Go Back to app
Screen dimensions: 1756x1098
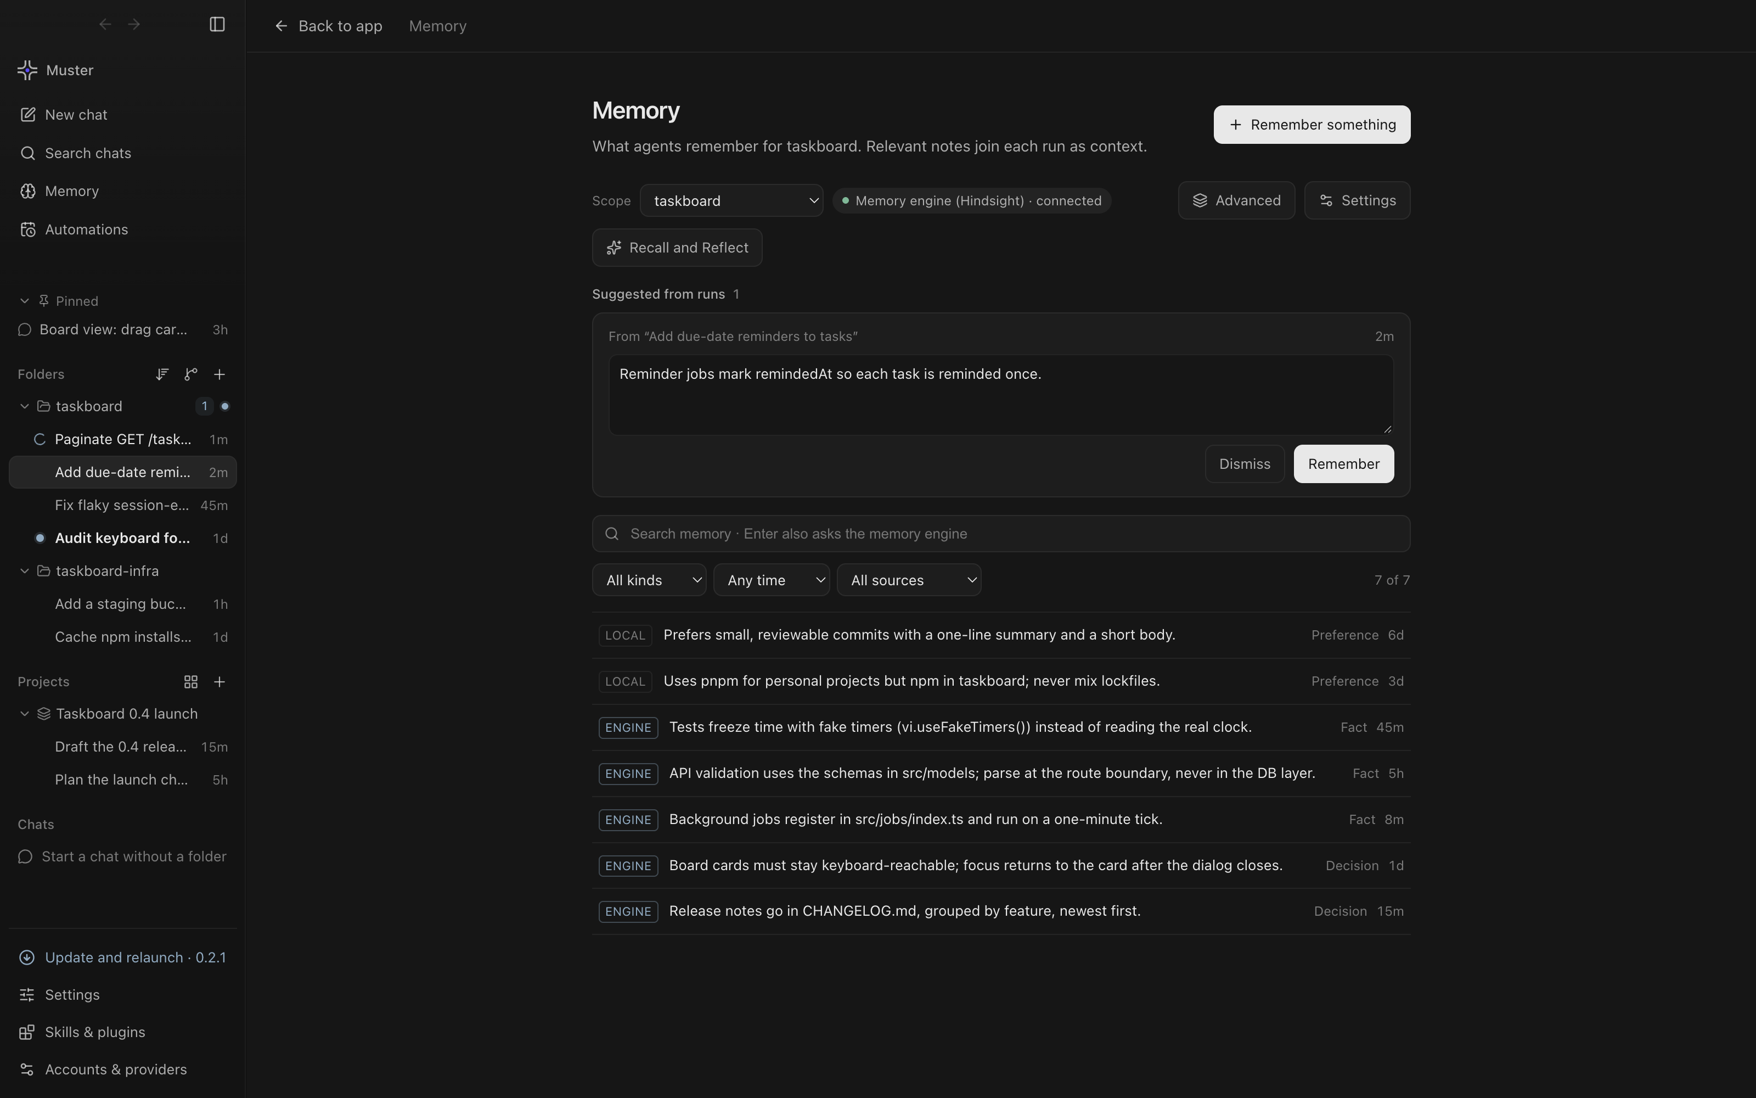pos(329,26)
